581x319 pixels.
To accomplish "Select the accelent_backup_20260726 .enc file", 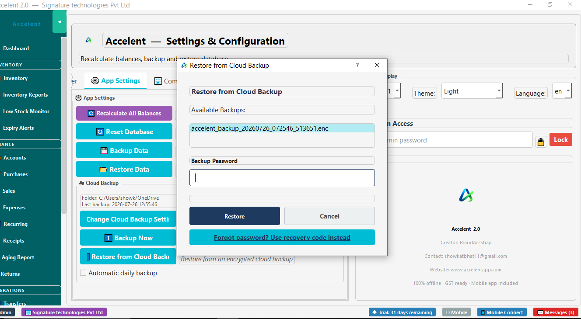I will pos(282,128).
